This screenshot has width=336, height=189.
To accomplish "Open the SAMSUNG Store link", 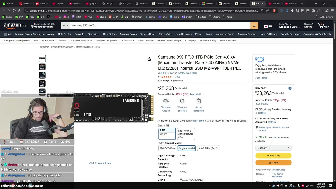I will (x=177, y=73).
